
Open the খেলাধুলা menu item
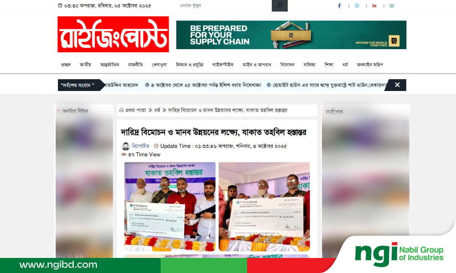(x=159, y=65)
